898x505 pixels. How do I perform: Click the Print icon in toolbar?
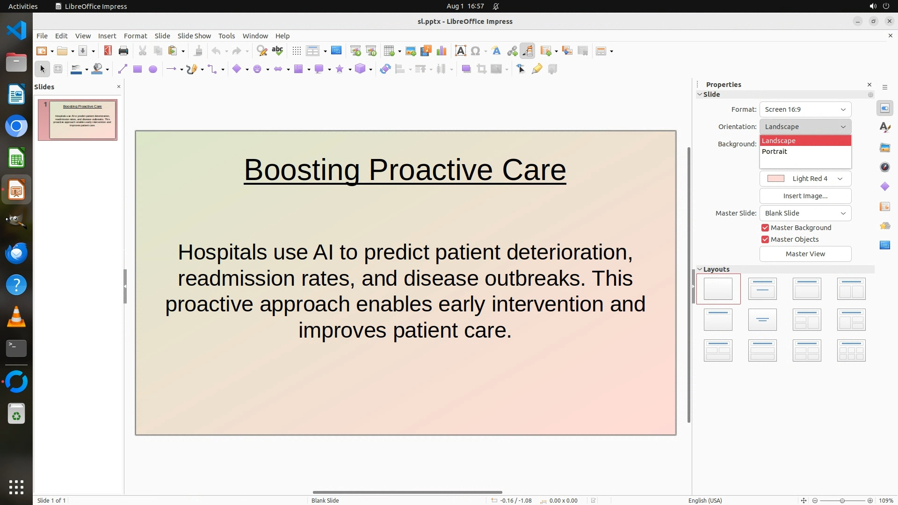123,51
